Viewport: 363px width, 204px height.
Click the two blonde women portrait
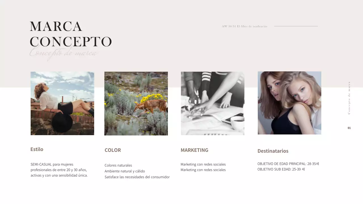point(290,103)
